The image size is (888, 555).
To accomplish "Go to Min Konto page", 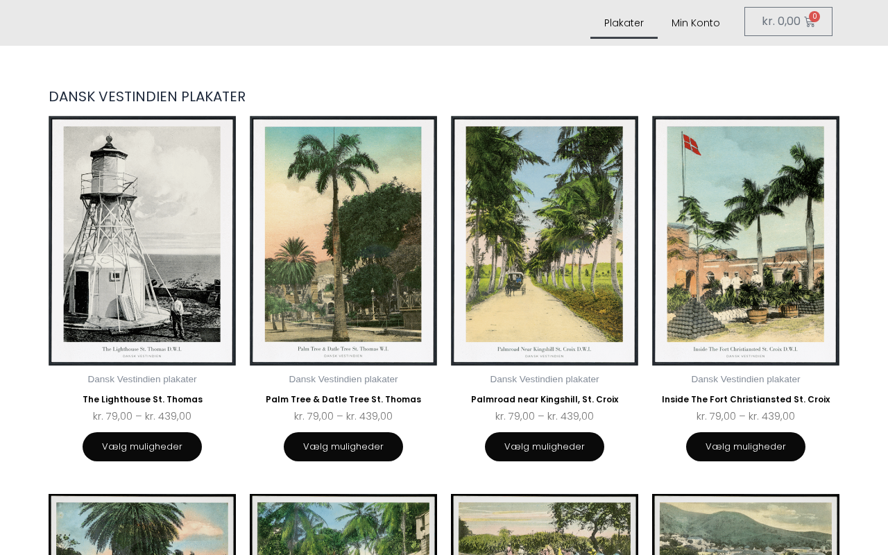I will (696, 23).
